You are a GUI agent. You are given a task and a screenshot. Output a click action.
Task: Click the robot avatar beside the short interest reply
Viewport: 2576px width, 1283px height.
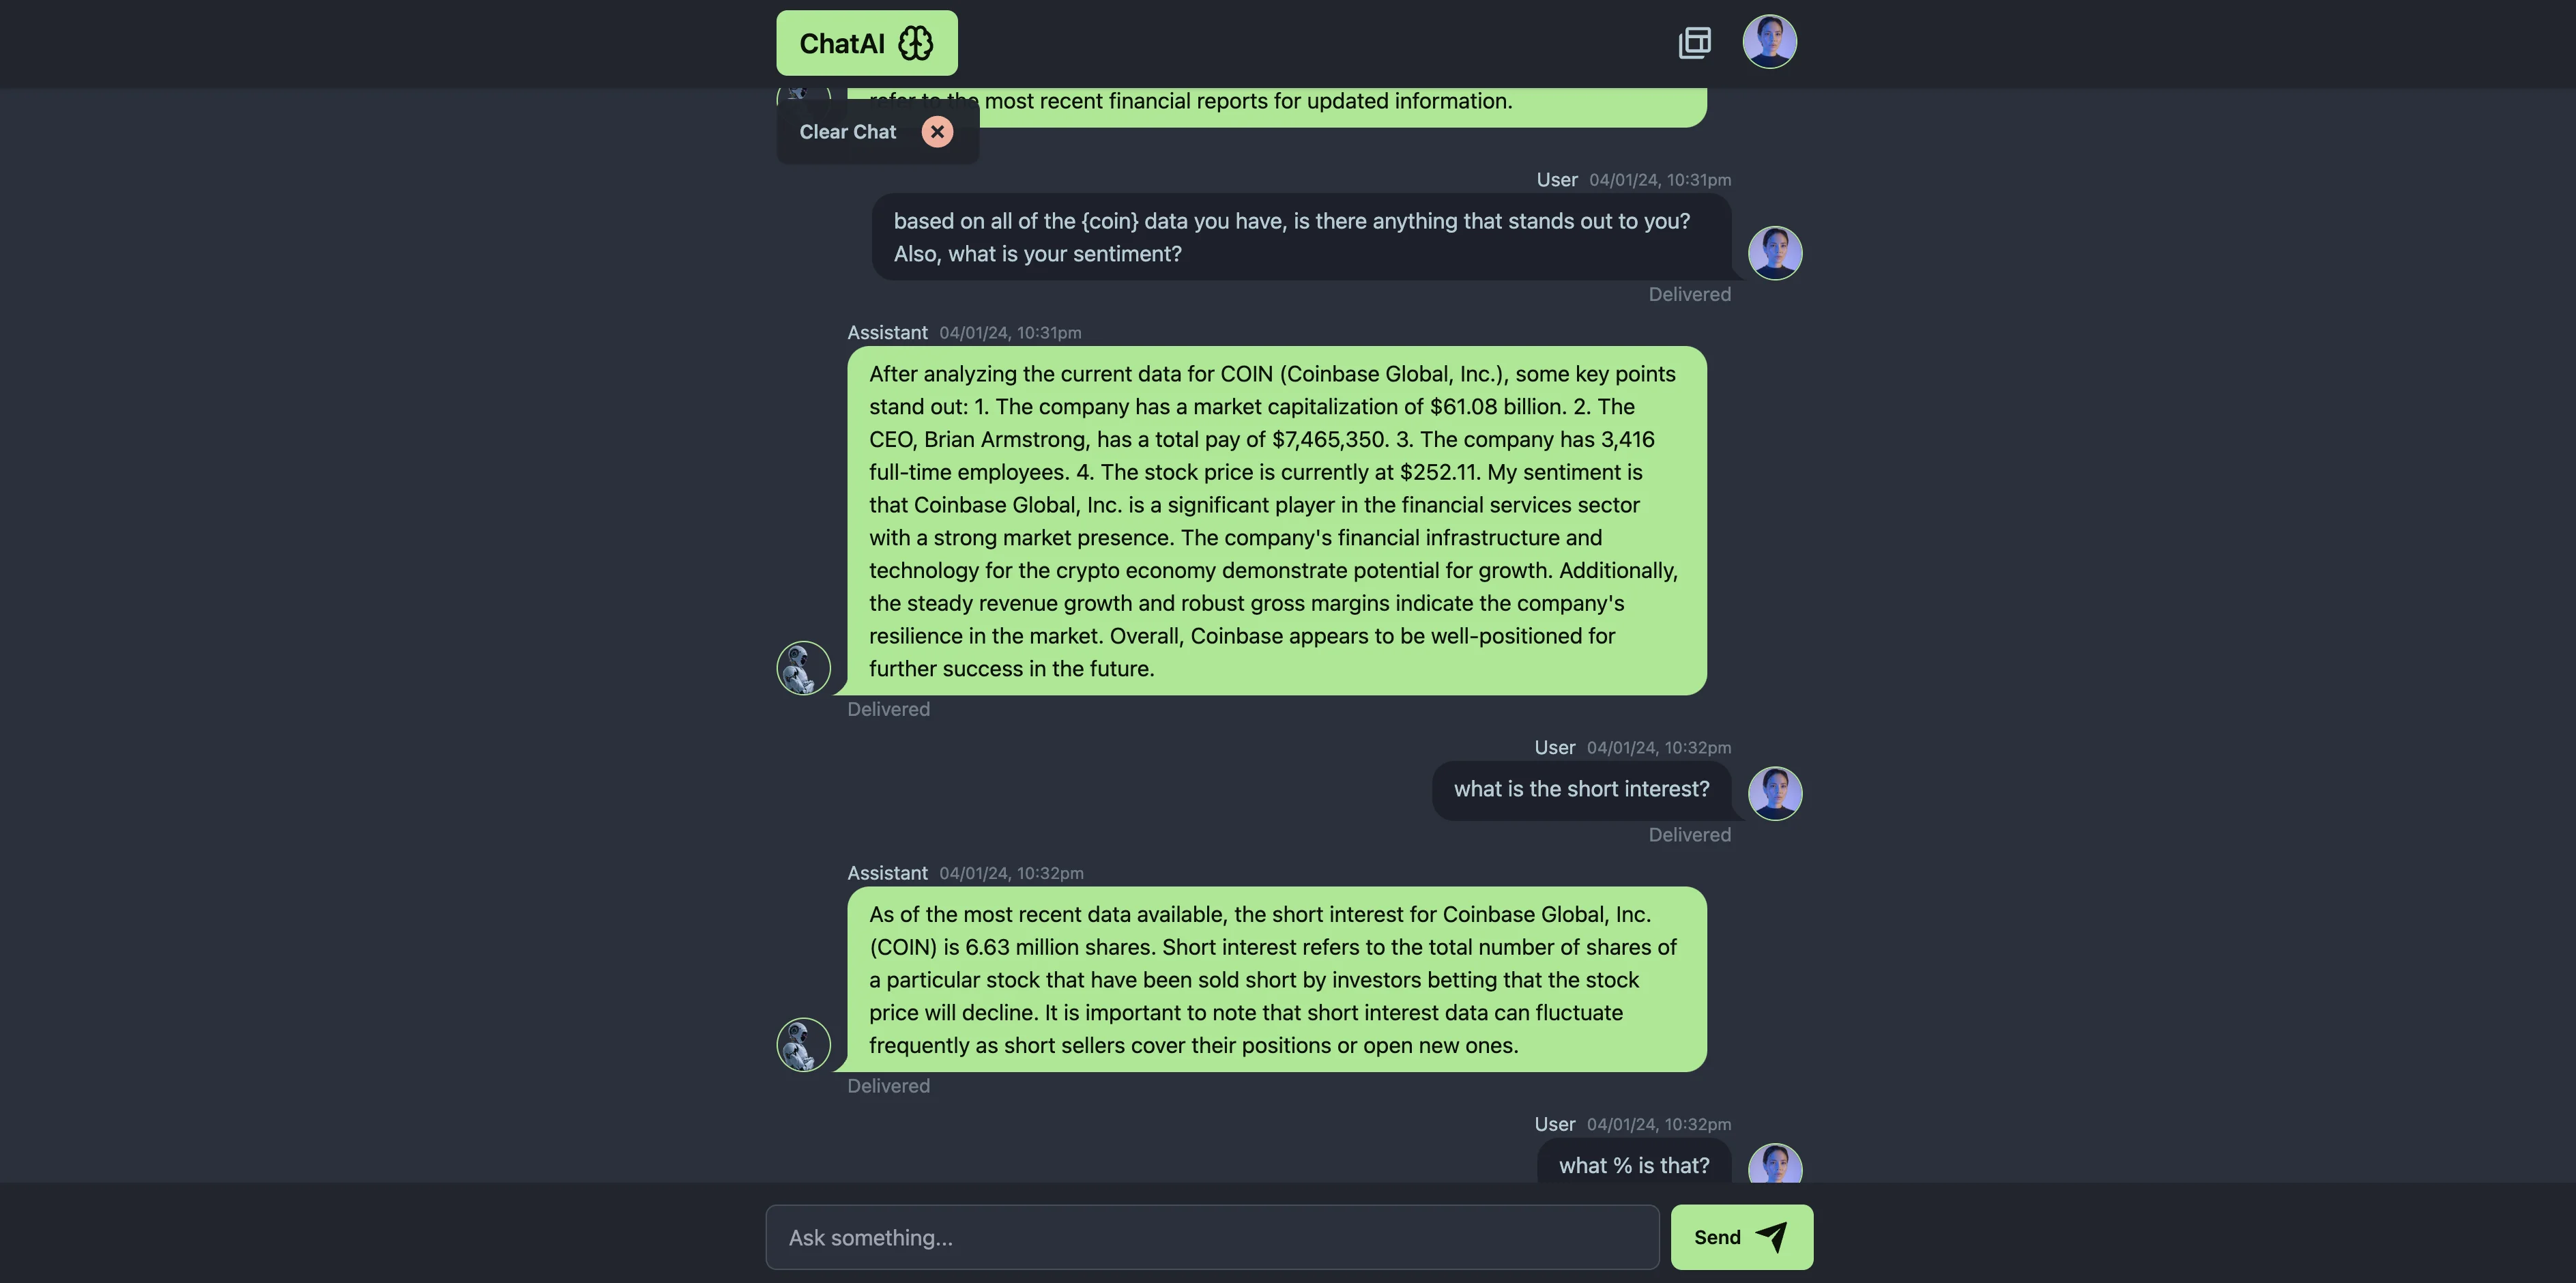[x=803, y=1045]
